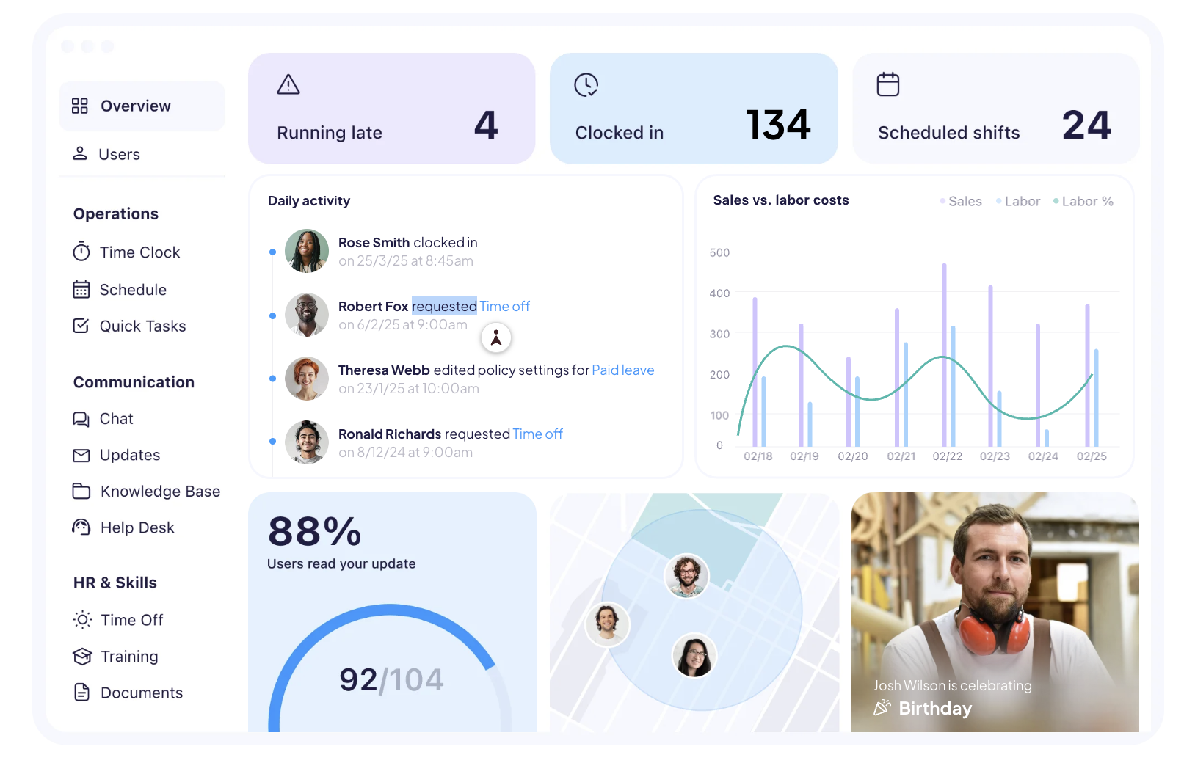The height and width of the screenshot is (763, 1195).
Task: Click the Schedule calendar icon
Action: click(x=81, y=289)
